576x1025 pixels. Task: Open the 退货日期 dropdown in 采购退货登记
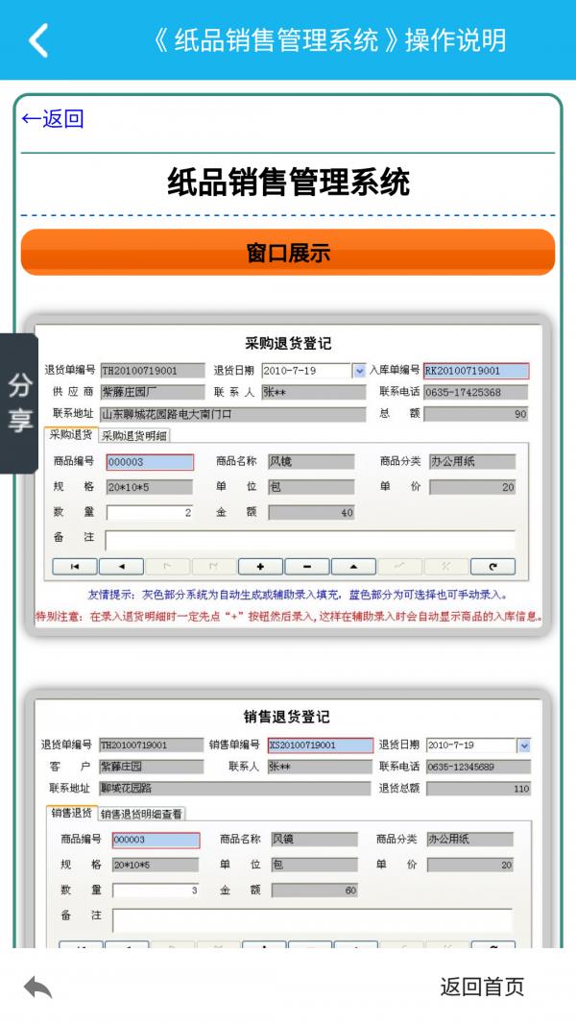[359, 372]
